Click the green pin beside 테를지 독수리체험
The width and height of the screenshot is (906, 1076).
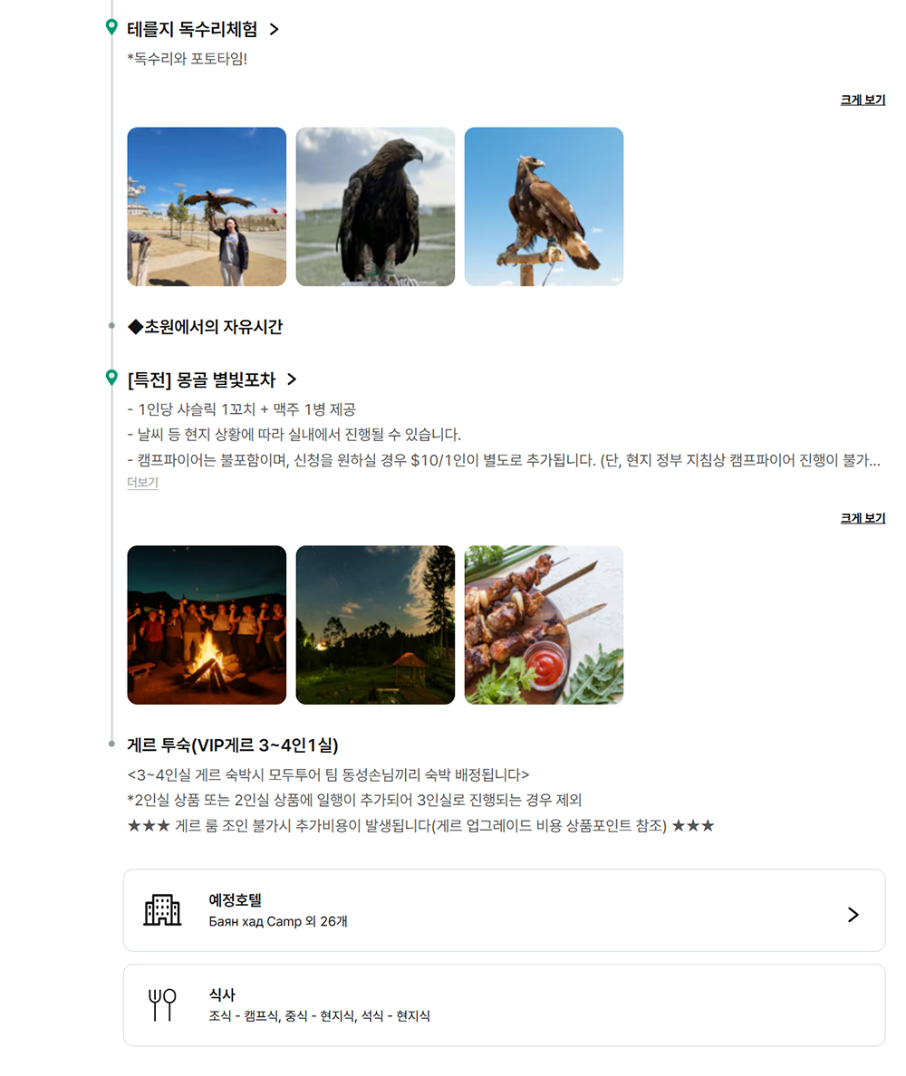pyautogui.click(x=111, y=27)
